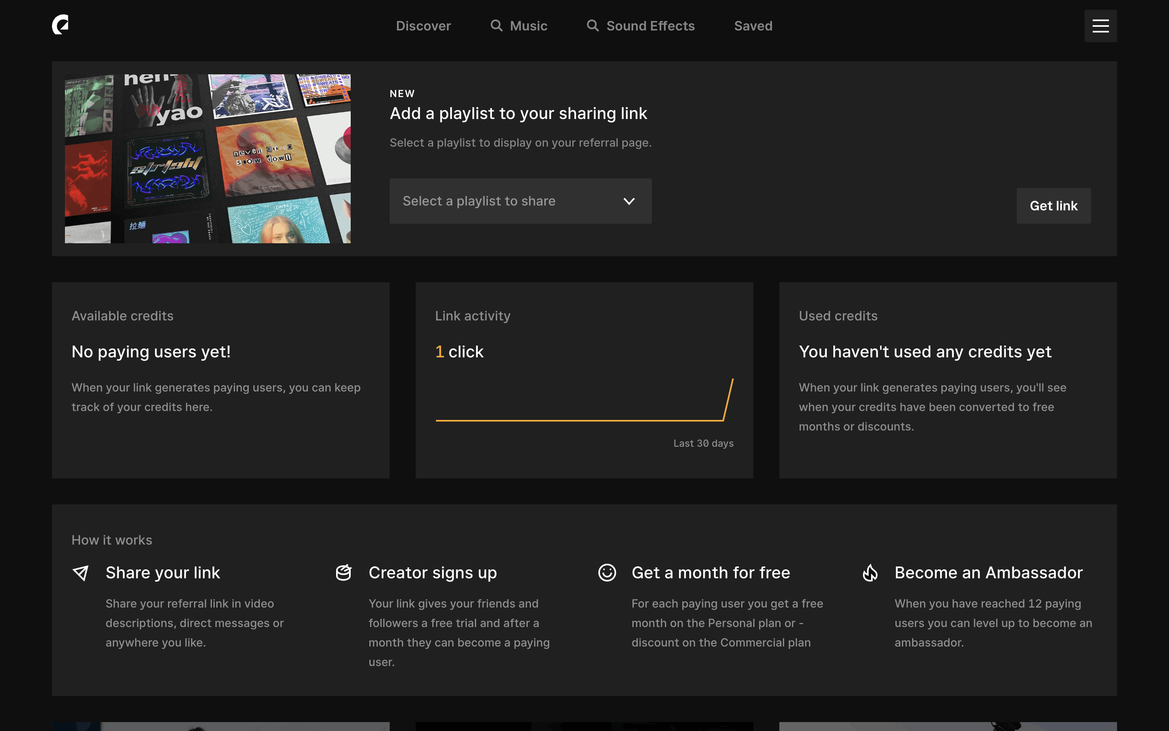The height and width of the screenshot is (731, 1169).
Task: Click the smiley face free month icon
Action: (x=607, y=573)
